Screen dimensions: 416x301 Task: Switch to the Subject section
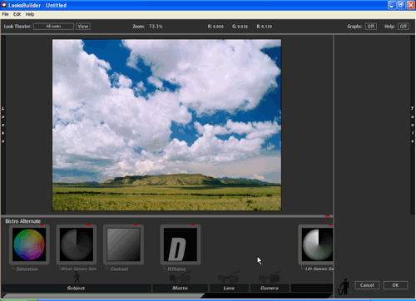[x=76, y=288]
